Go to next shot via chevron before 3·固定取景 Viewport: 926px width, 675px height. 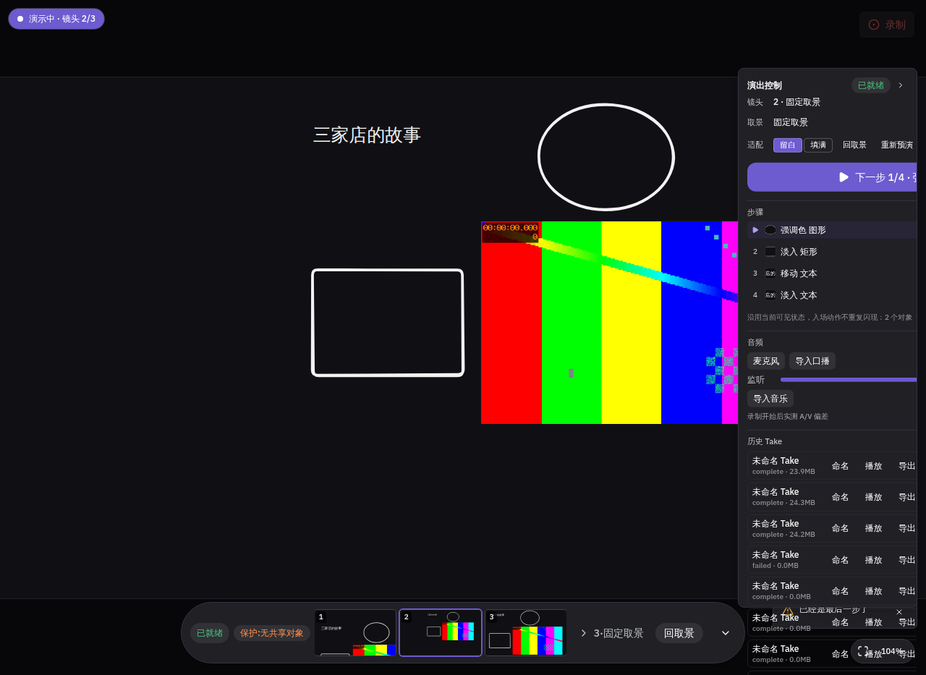coord(584,633)
